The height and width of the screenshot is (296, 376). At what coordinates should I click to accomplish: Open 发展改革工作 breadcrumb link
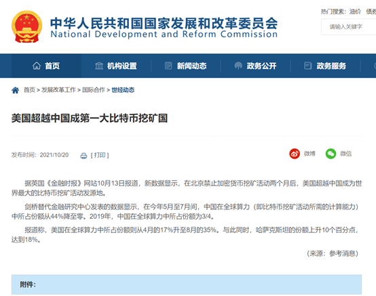pos(58,90)
